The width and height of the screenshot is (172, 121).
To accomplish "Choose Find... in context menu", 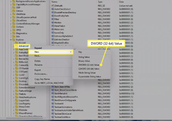I will tap(37, 56).
